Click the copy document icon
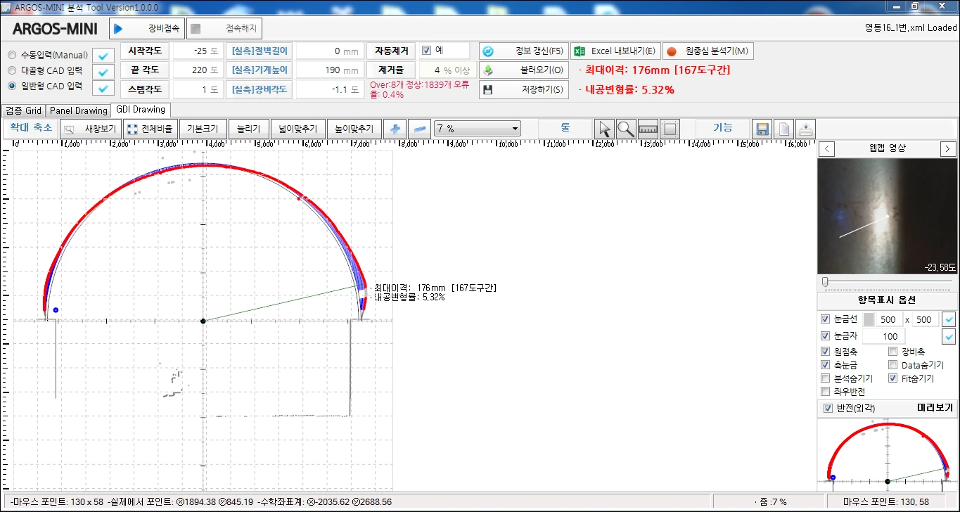The width and height of the screenshot is (960, 512). tap(784, 129)
